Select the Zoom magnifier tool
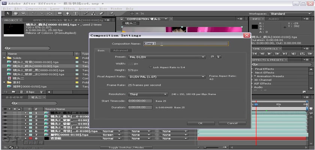 [24, 13]
